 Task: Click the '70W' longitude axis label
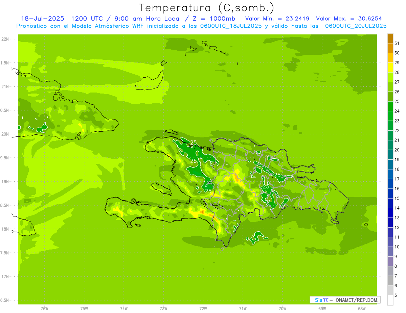coord(283,309)
